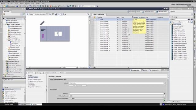Viewport: 196px width, 110px height.
Task: Click the Cut scissors icon
Action: (20, 6)
